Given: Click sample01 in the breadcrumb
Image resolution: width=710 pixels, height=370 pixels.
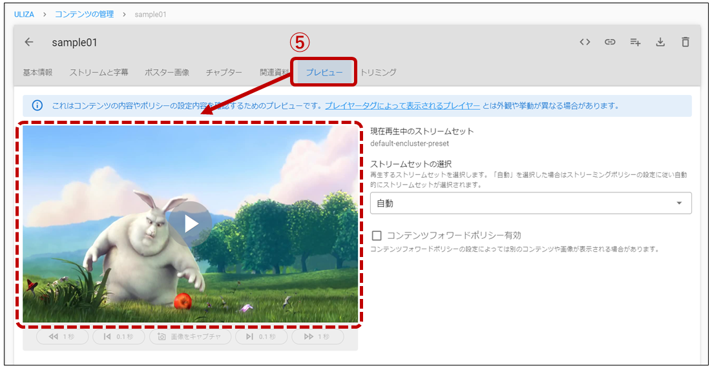Looking at the screenshot, I should point(151,14).
